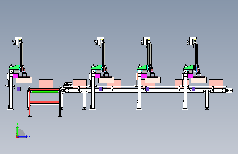Select the green arm housing of the leftmost robot

15,68
